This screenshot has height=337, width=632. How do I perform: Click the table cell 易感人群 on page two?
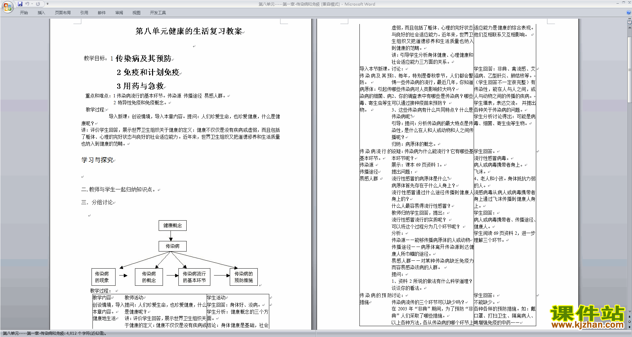(x=369, y=179)
